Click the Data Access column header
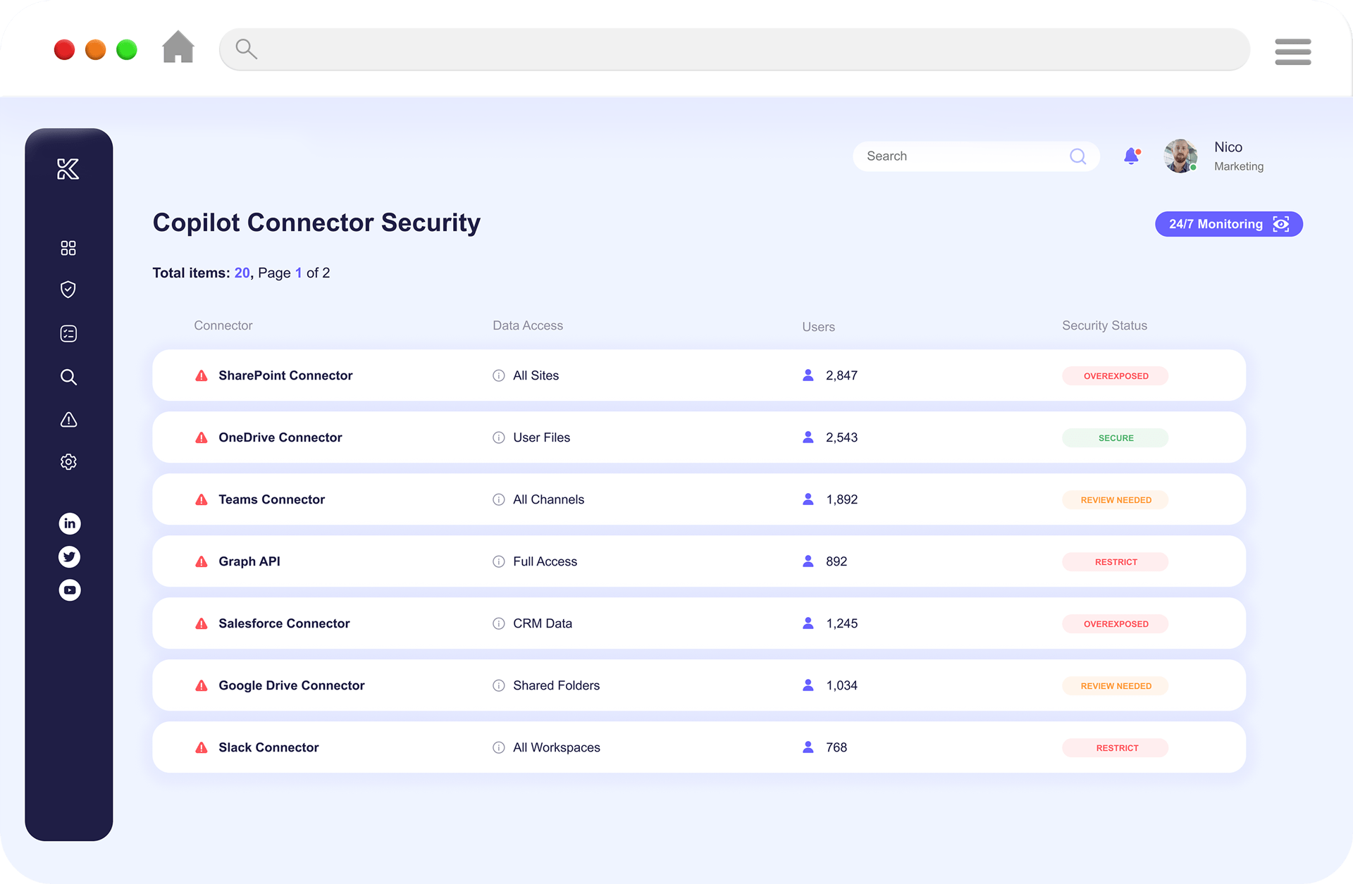This screenshot has width=1353, height=884. pyautogui.click(x=528, y=325)
